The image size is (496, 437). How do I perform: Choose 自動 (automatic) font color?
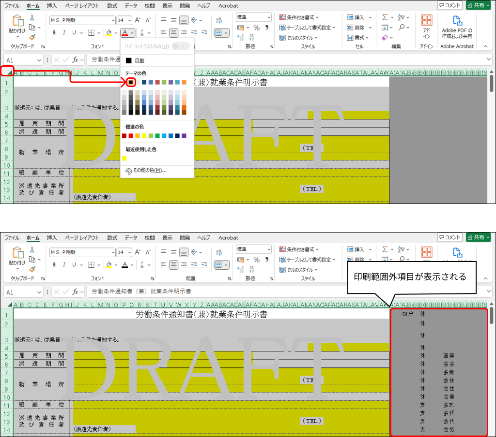click(135, 60)
